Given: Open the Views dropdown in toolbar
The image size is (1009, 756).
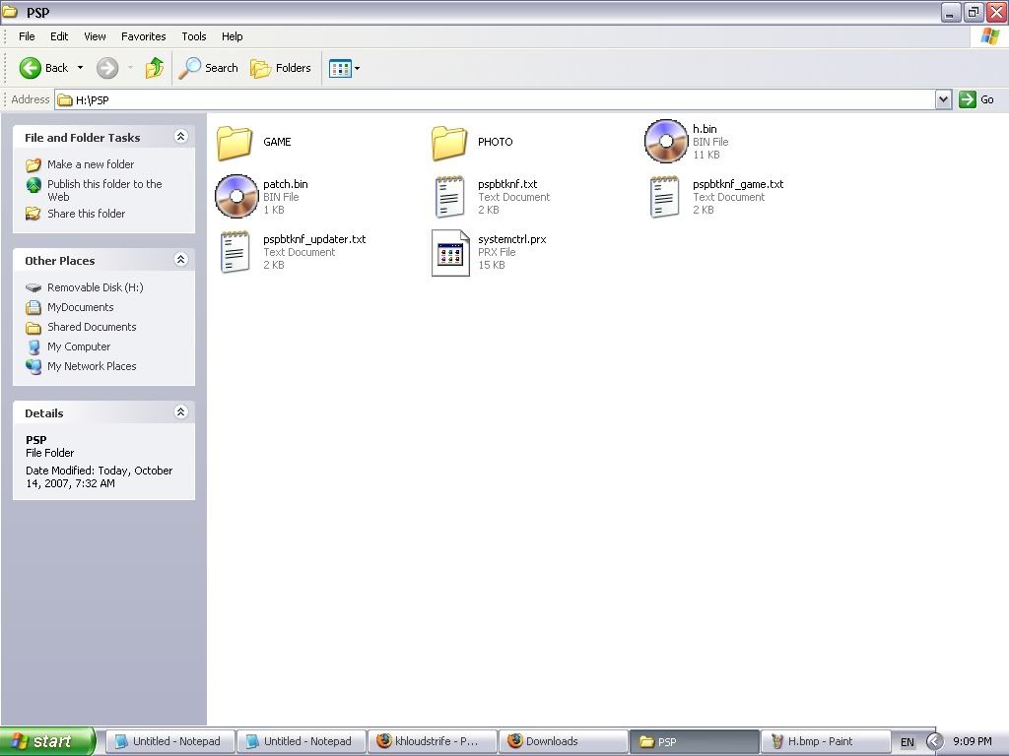Looking at the screenshot, I should tap(345, 68).
